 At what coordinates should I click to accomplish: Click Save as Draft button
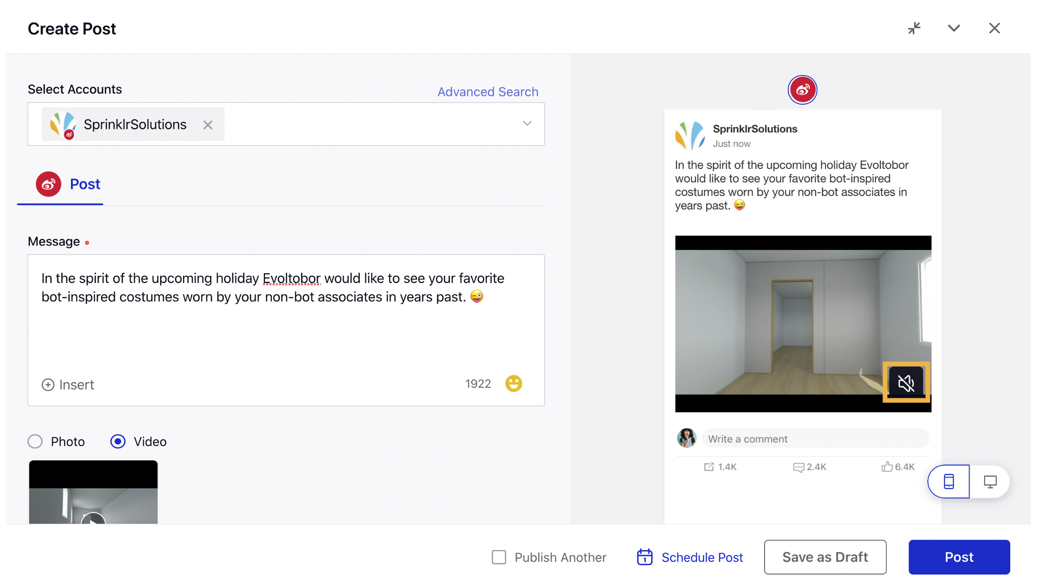[x=825, y=557]
